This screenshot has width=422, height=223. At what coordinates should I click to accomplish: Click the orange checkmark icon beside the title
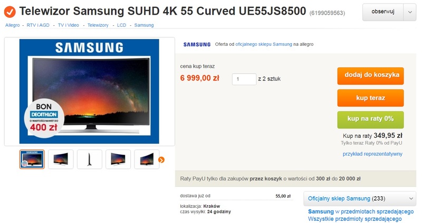click(10, 12)
